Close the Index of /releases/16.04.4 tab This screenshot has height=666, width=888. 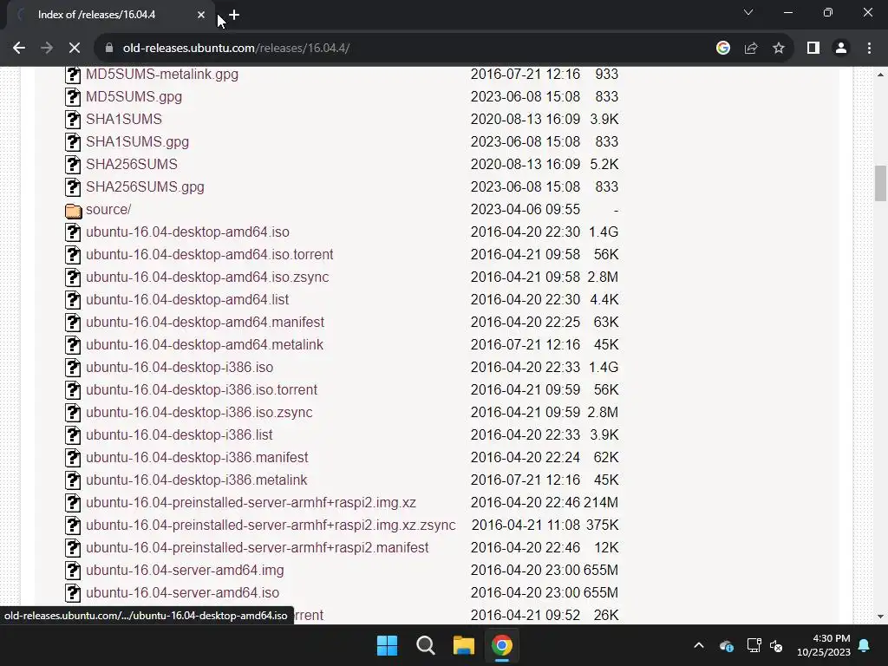coord(201,15)
